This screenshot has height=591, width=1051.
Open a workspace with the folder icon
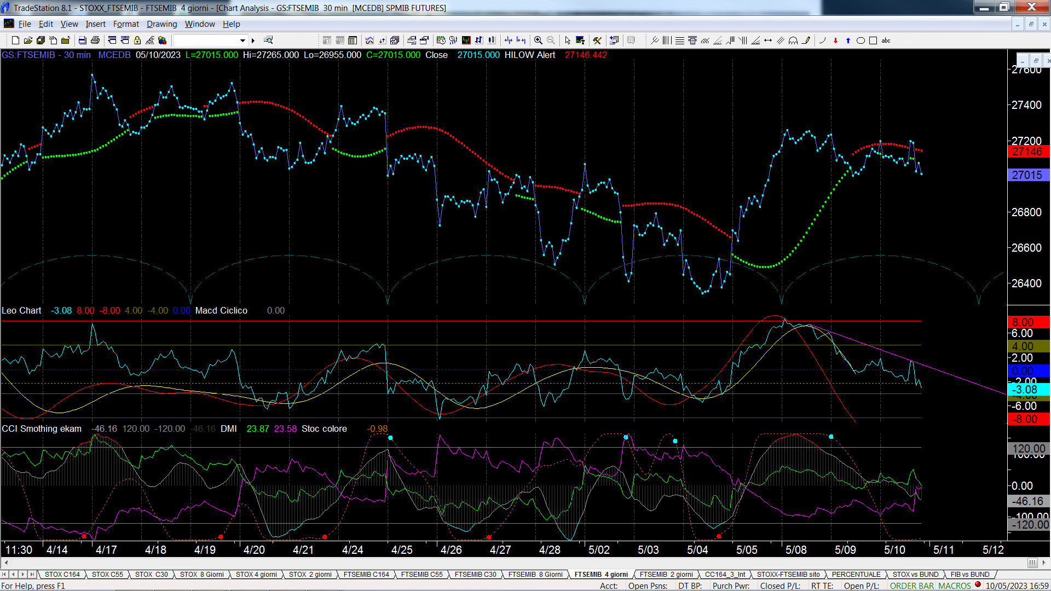pyautogui.click(x=28, y=40)
